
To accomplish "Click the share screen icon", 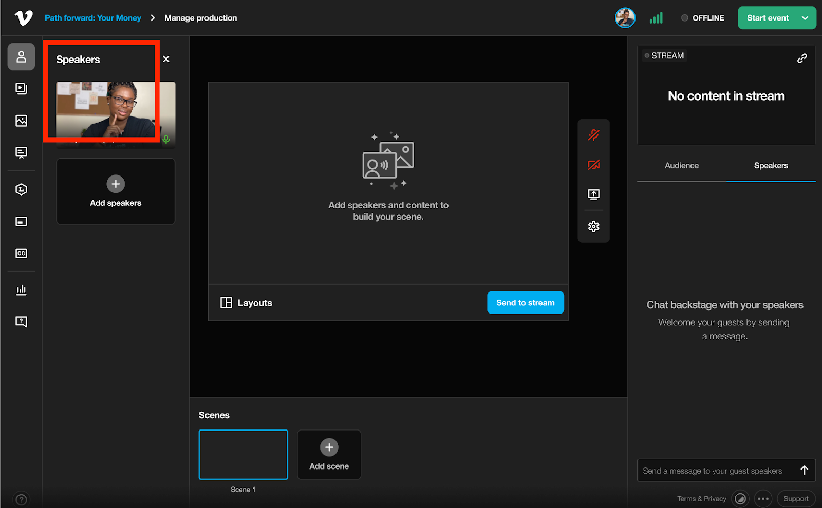I will [593, 194].
